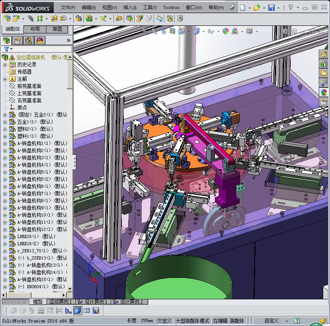Click the Move Component icon
The height and width of the screenshot is (326, 330).
[x=63, y=19]
